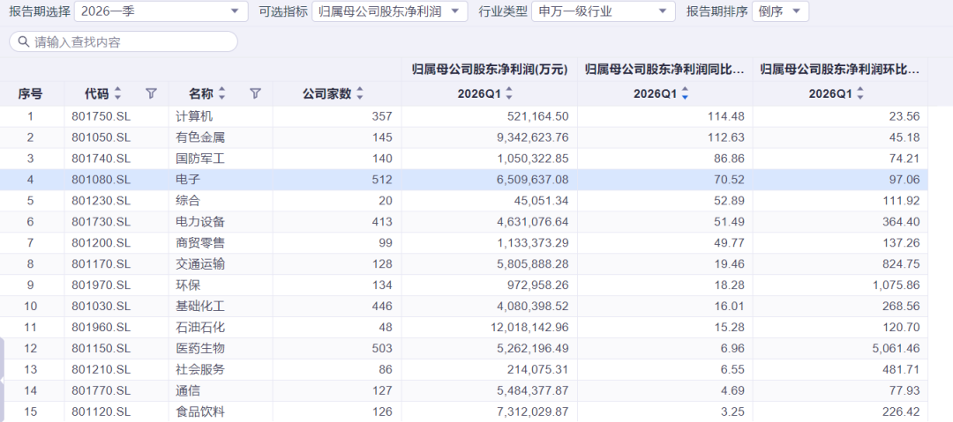The width and height of the screenshot is (953, 422).
Task: Sort by the 名称 column arrows
Action: (x=221, y=93)
